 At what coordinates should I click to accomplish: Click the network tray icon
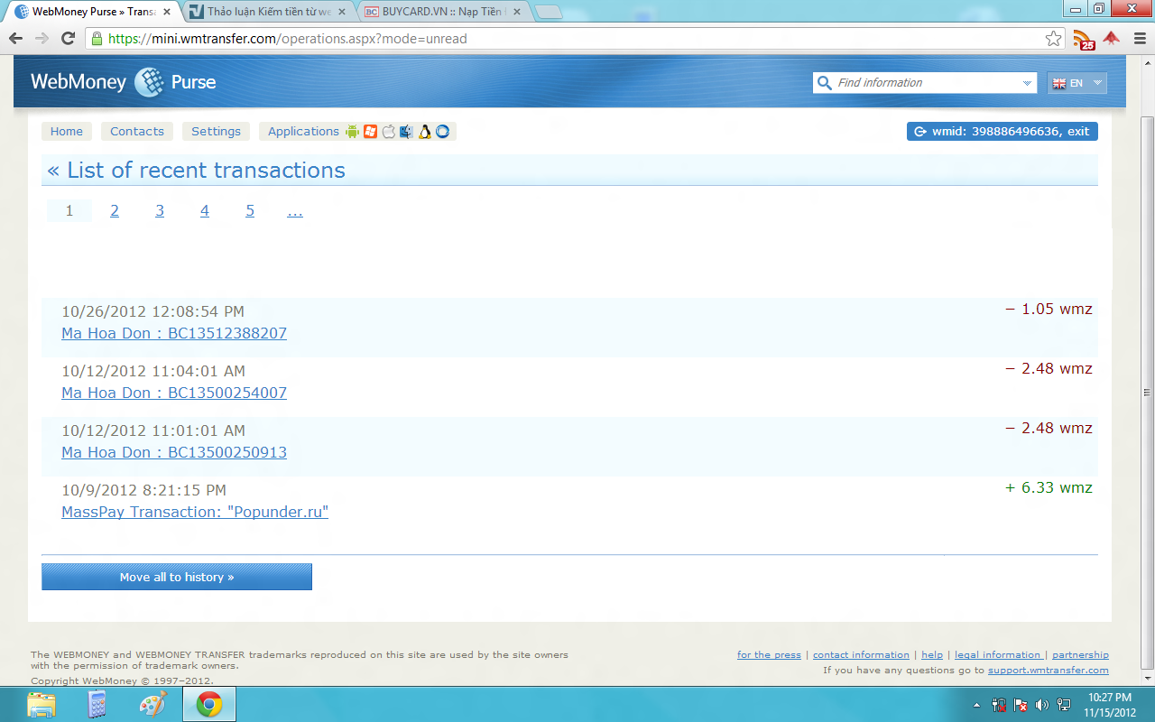(1064, 705)
